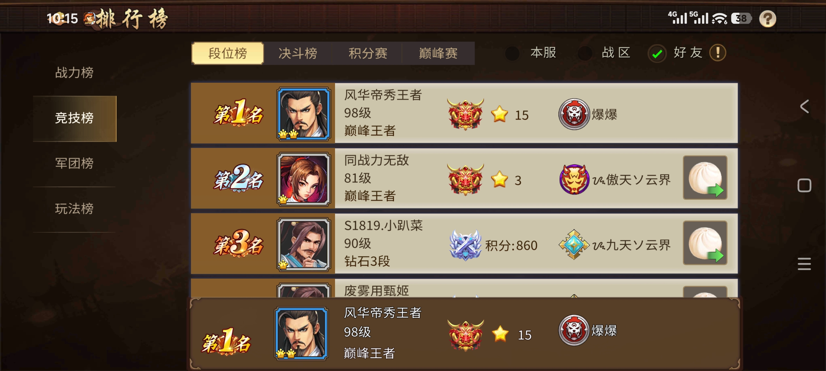The height and width of the screenshot is (371, 826).
Task: Switch to the 积分赛 tab
Action: tap(368, 54)
